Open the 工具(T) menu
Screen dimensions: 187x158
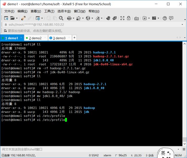click(x=49, y=11)
